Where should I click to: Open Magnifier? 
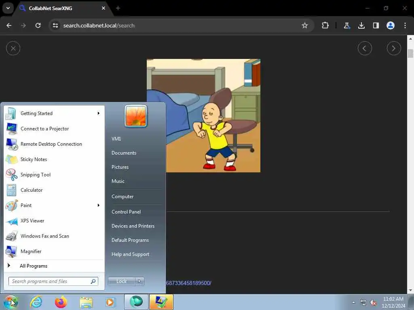[x=54, y=251]
